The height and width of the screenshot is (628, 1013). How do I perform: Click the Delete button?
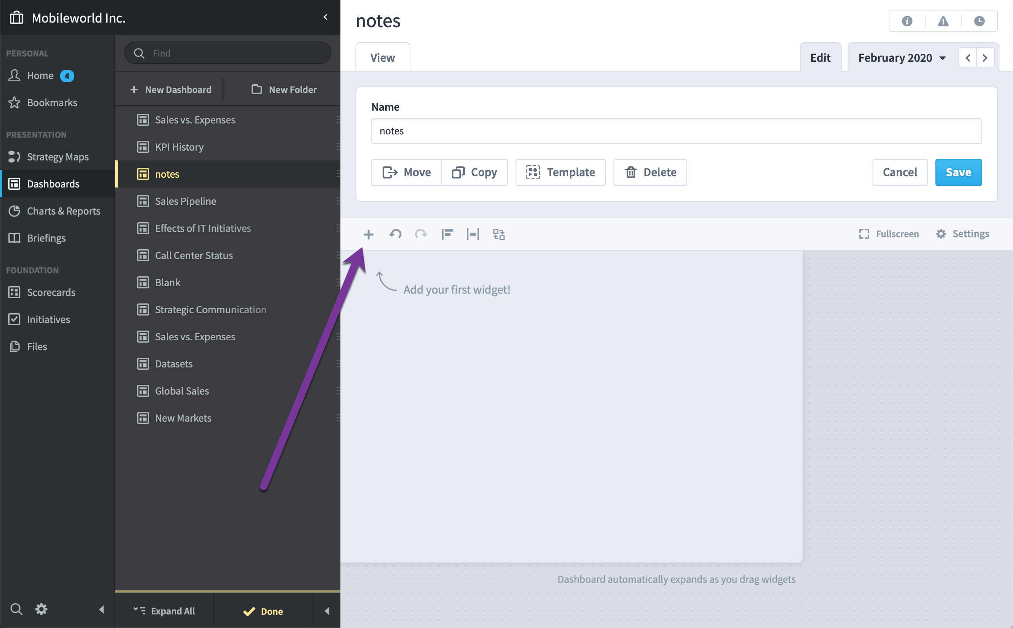(x=650, y=172)
